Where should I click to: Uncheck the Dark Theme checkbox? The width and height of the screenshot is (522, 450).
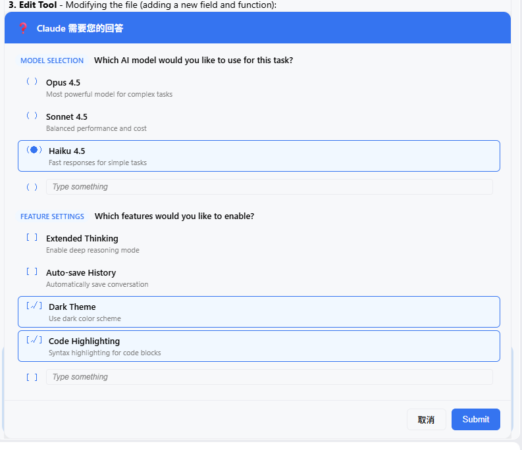pyautogui.click(x=34, y=305)
